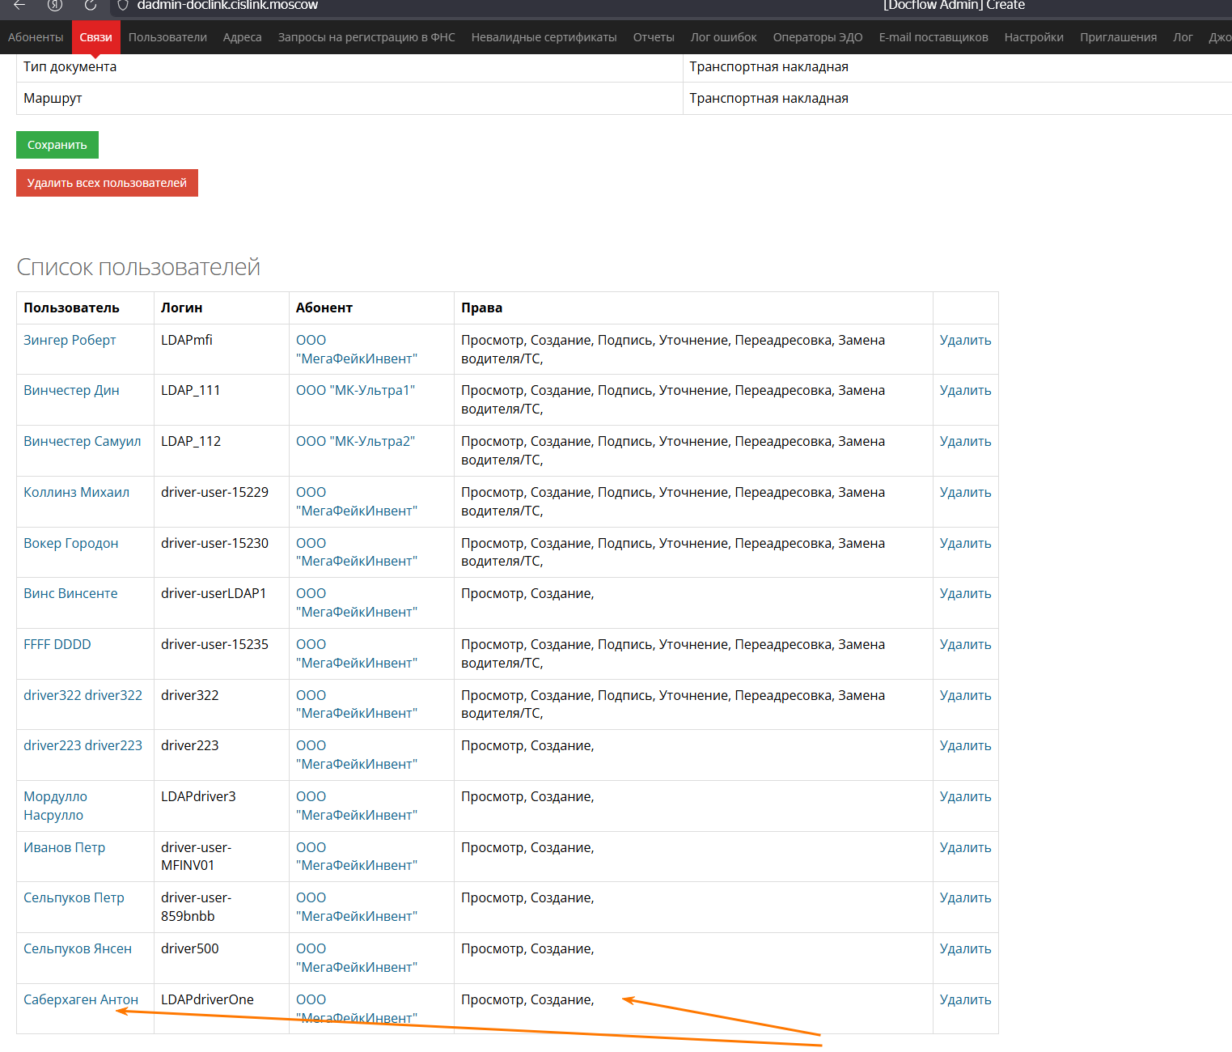This screenshot has height=1052, width=1232.
Task: Select the login text LDAPdriverOne
Action: pos(207,999)
